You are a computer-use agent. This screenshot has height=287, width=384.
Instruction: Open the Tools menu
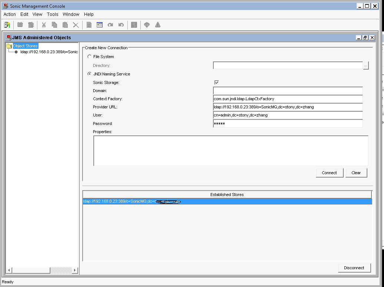point(52,14)
